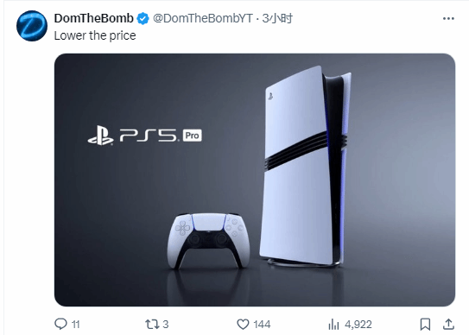Image resolution: width=469 pixels, height=335 pixels.
Task: Open the three-dot more options menu
Action: [448, 18]
